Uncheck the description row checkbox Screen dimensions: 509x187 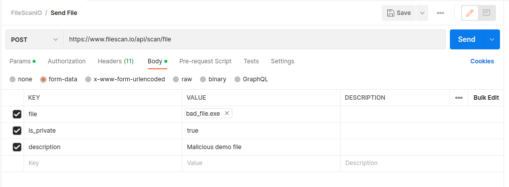point(17,147)
